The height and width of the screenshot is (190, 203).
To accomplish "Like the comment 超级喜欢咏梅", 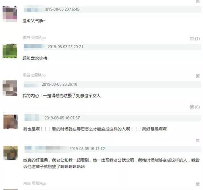I will (198, 76).
